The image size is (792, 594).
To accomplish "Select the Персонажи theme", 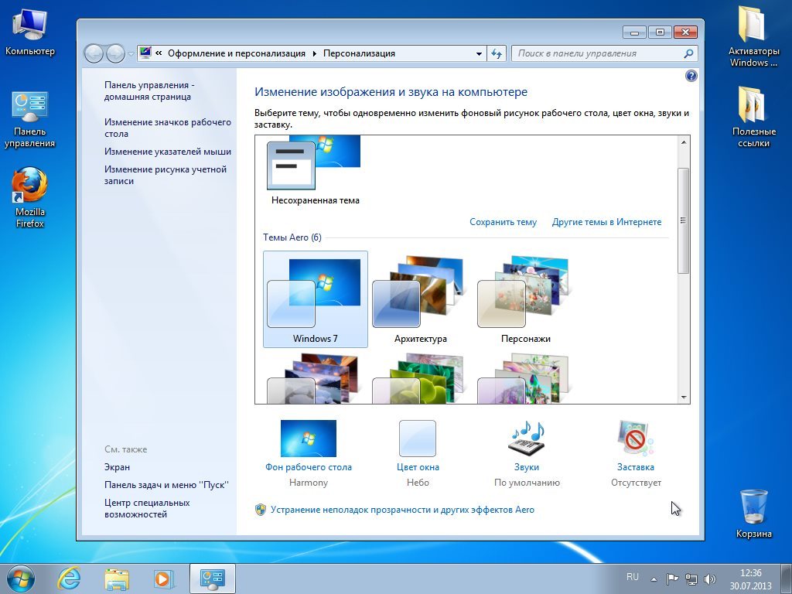I will pyautogui.click(x=525, y=299).
